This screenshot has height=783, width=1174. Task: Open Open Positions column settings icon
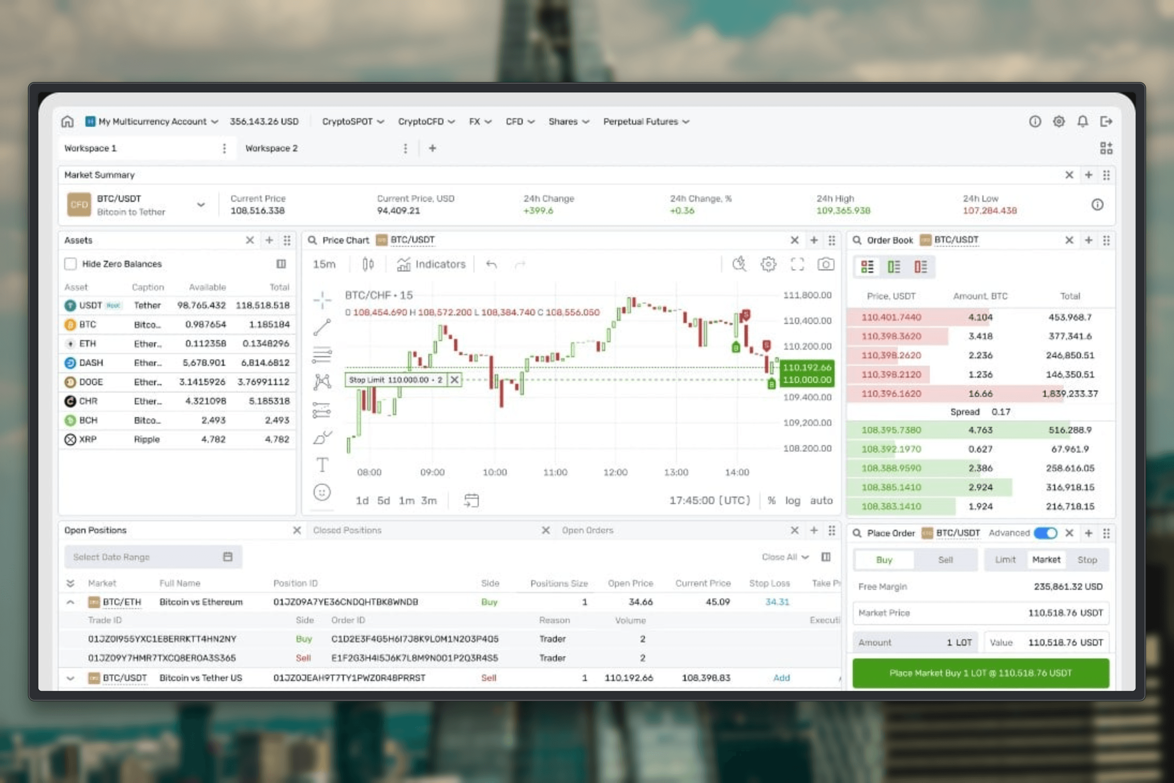tap(826, 557)
